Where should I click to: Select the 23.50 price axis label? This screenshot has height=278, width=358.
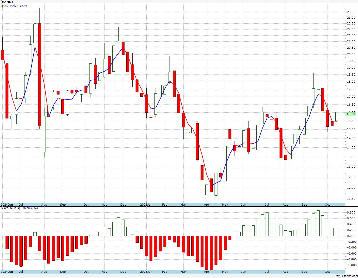tap(351, 12)
